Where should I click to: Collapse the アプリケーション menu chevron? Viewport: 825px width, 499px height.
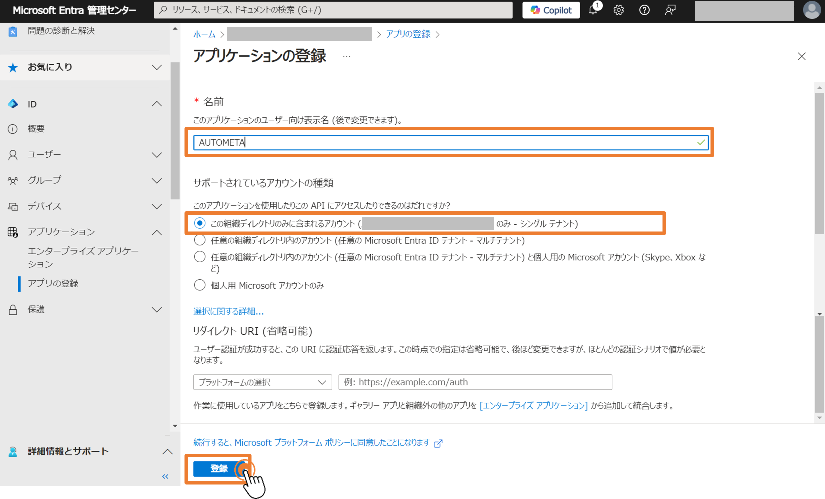(157, 232)
